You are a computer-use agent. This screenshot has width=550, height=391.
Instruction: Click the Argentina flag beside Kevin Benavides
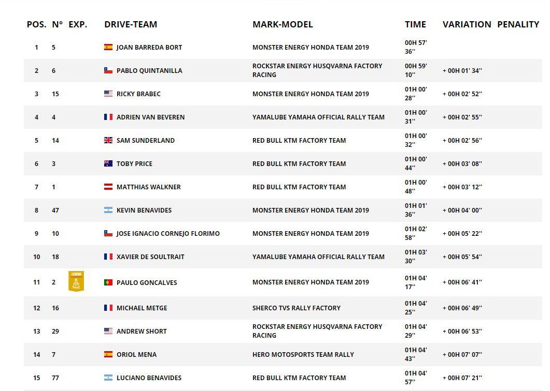[x=108, y=210]
